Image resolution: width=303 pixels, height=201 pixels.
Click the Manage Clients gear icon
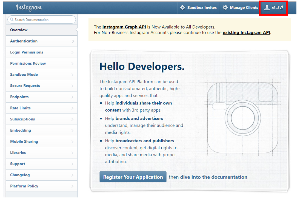click(225, 8)
